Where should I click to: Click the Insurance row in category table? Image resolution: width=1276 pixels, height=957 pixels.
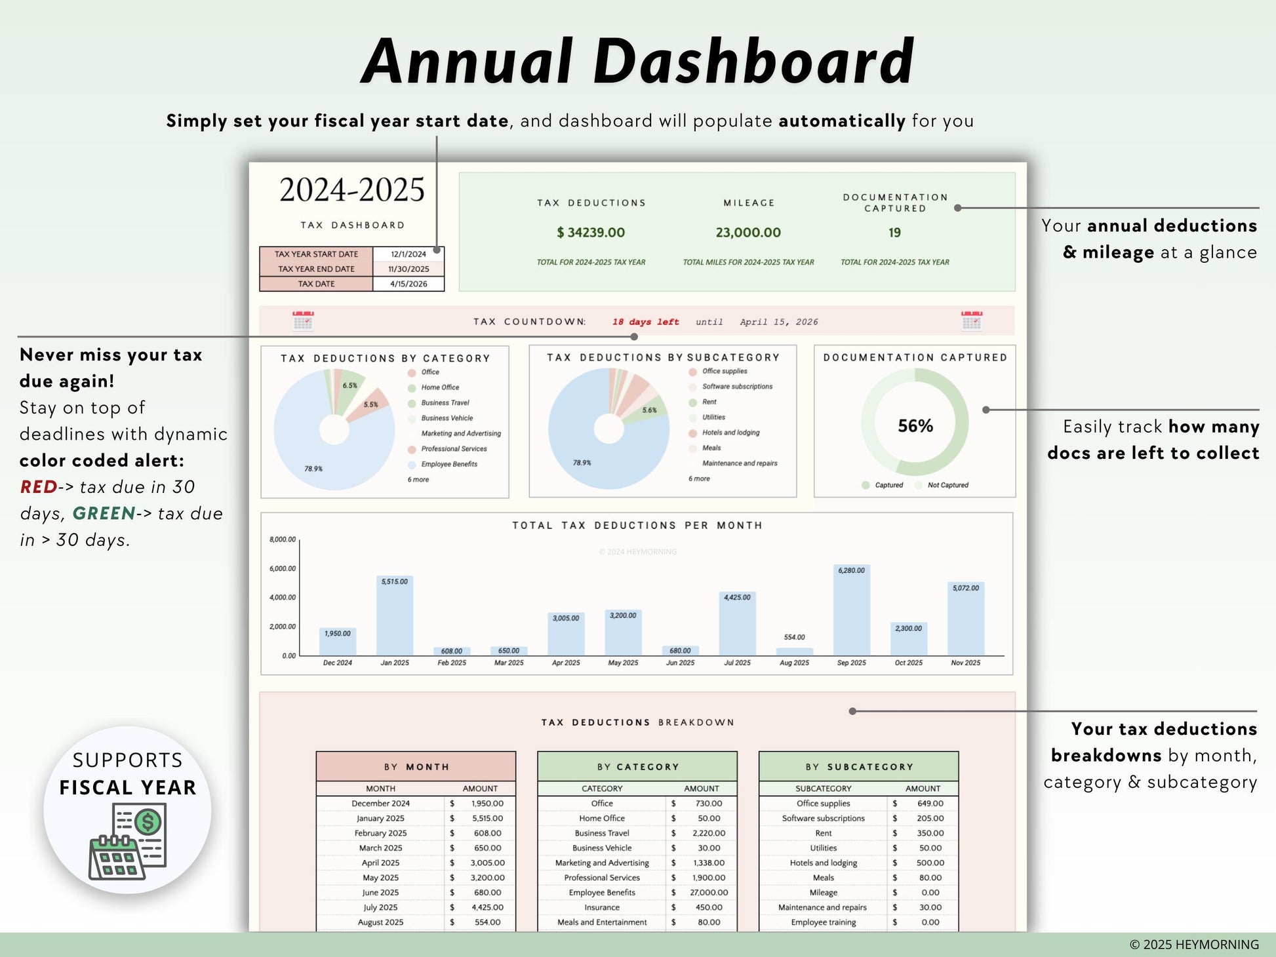[637, 908]
